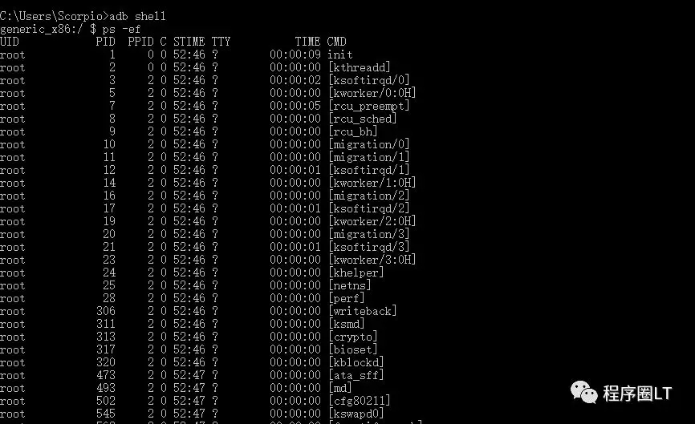
Task: Click the WeChat logo watermark icon
Action: tap(583, 392)
